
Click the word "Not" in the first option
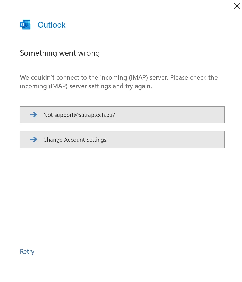[48, 115]
